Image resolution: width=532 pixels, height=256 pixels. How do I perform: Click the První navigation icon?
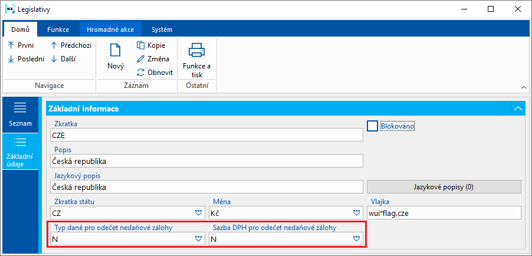tap(11, 45)
